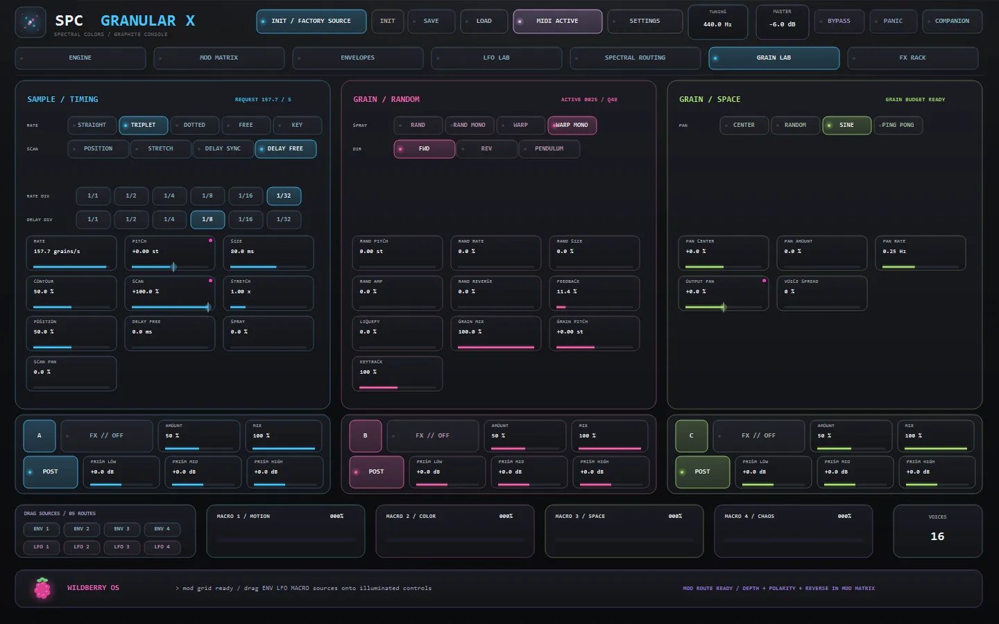Set rate mode to Triplet
This screenshot has height=624, width=999.
tap(144, 125)
